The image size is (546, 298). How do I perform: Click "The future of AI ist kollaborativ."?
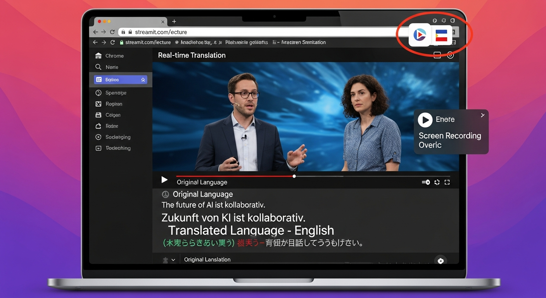point(213,205)
